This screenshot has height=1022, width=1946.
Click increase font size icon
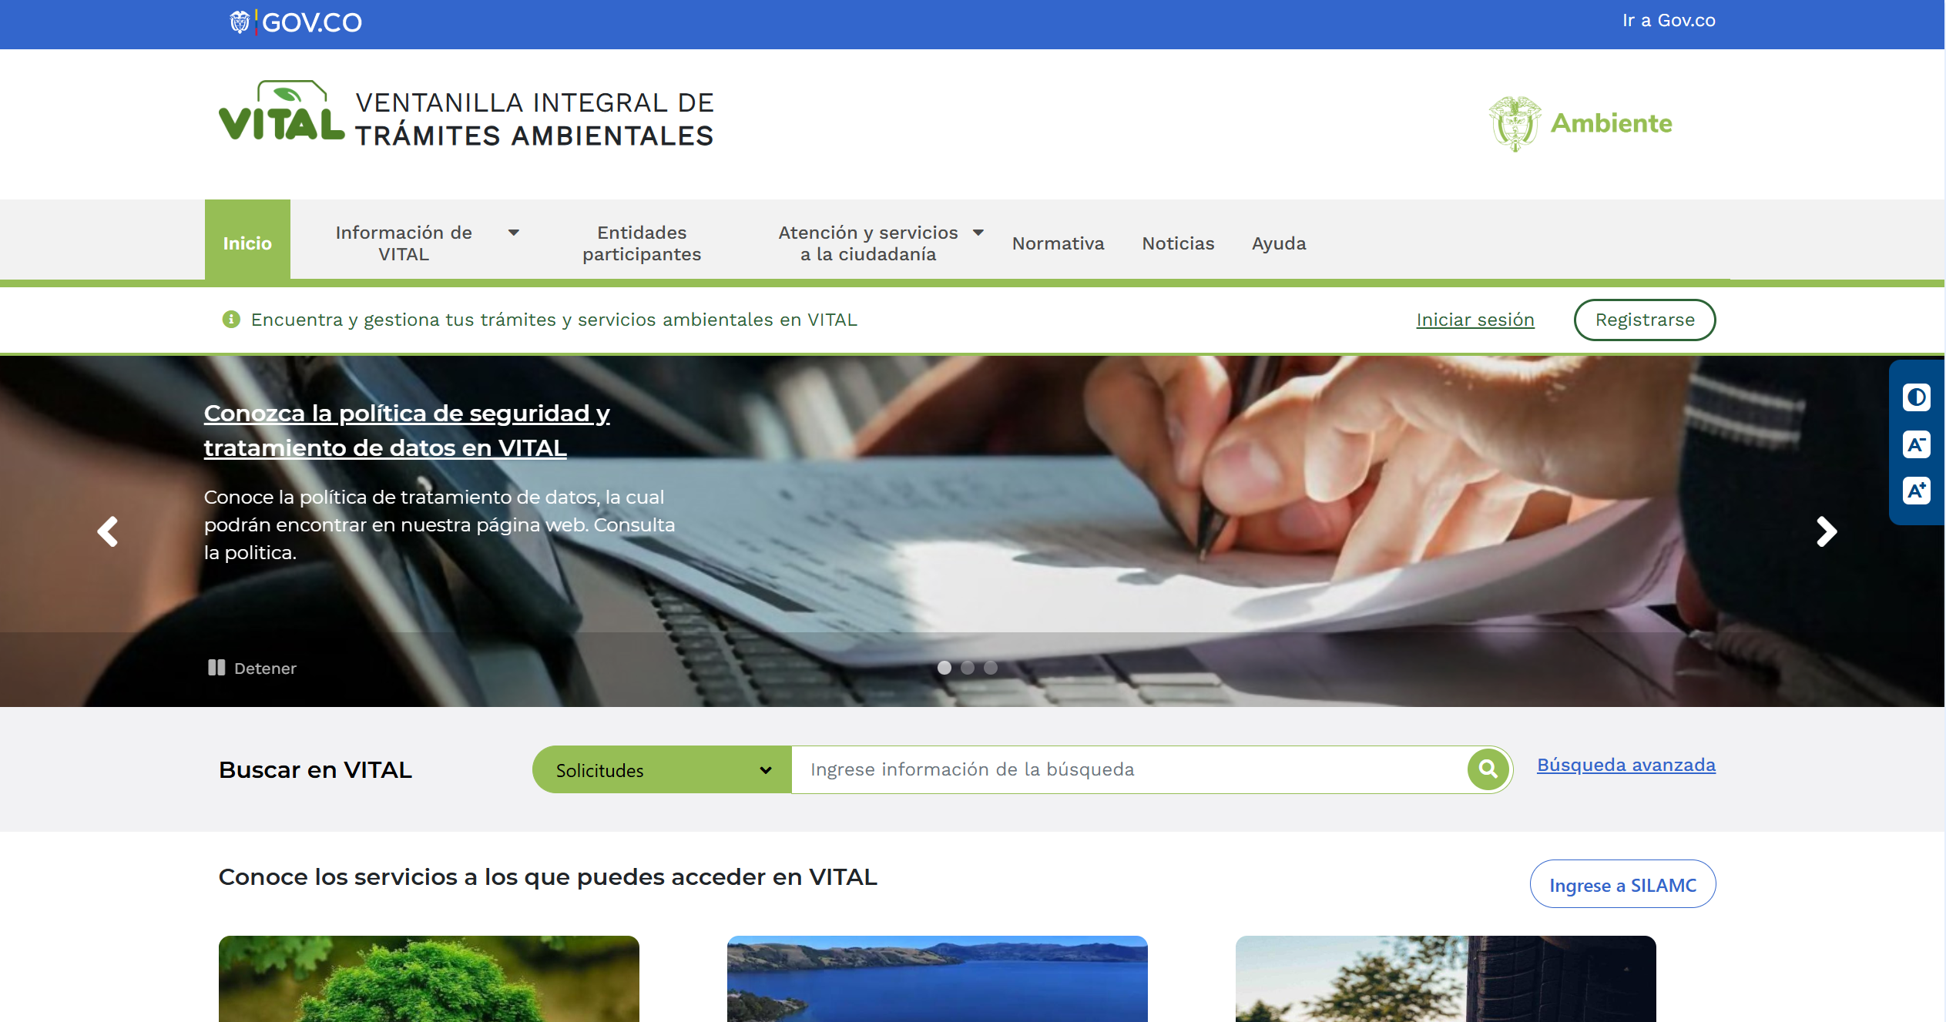pos(1916,491)
